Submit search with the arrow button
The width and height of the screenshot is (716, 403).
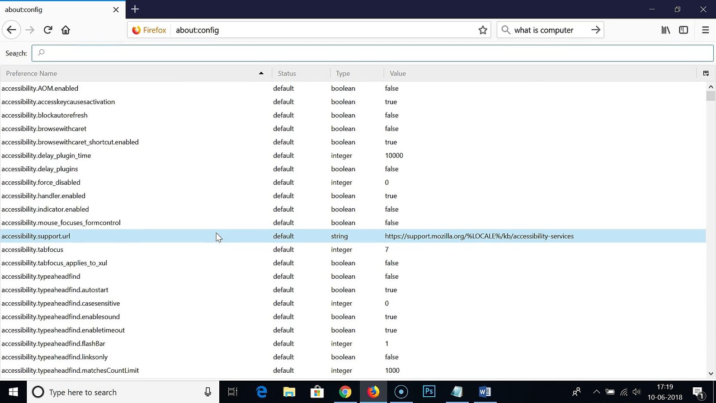pos(596,30)
